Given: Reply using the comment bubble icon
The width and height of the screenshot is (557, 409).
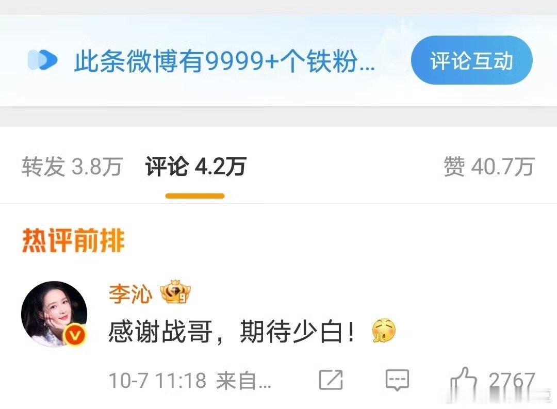Looking at the screenshot, I should coord(398,380).
